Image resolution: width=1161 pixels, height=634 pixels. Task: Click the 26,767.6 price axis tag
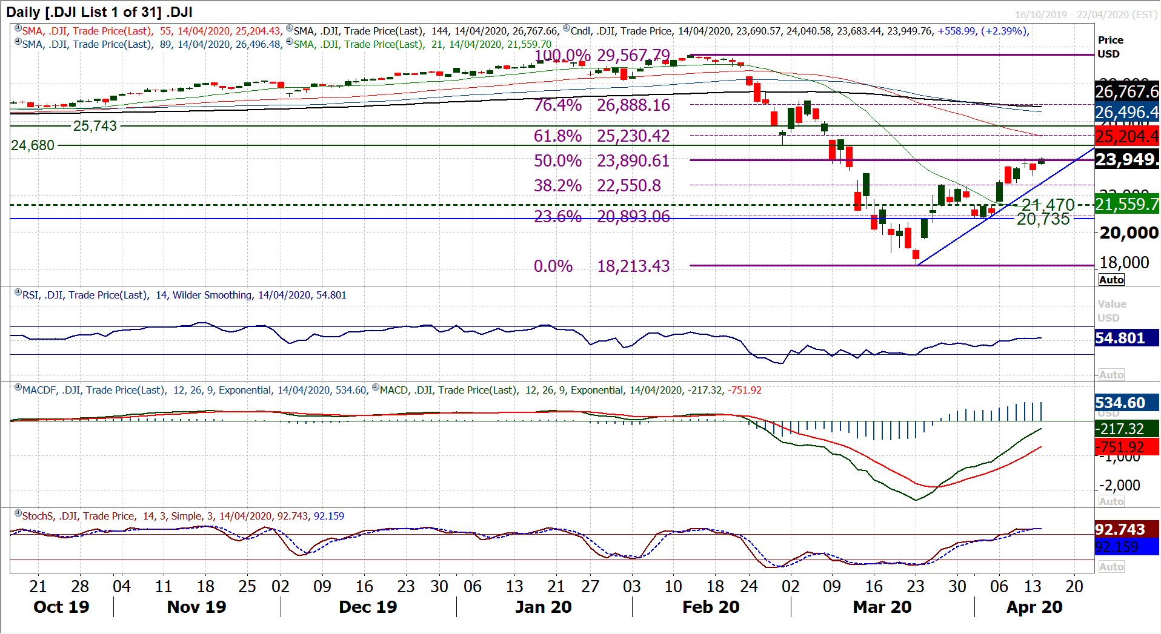tap(1127, 91)
